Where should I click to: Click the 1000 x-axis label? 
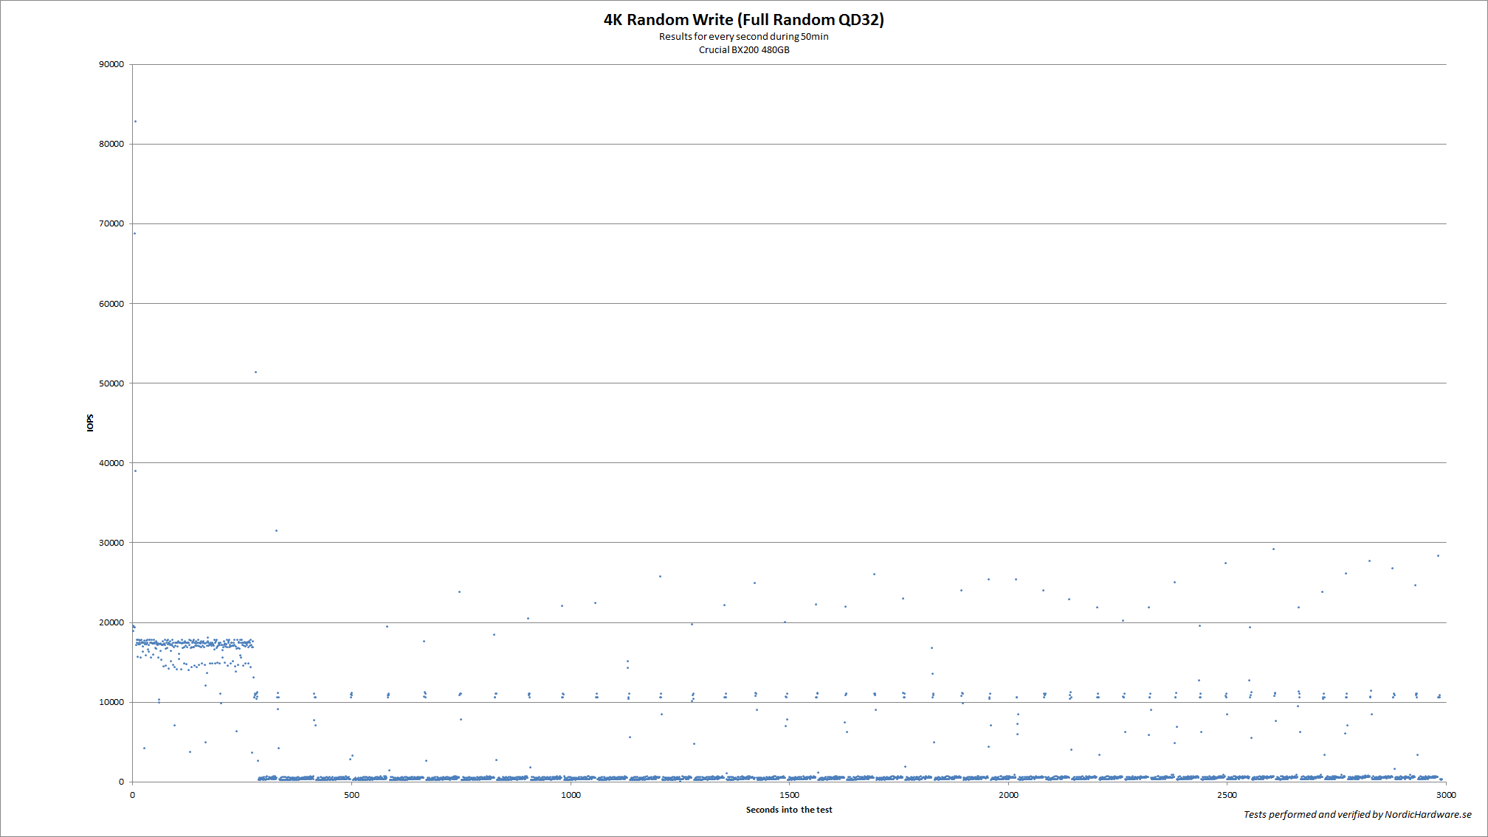tap(571, 795)
